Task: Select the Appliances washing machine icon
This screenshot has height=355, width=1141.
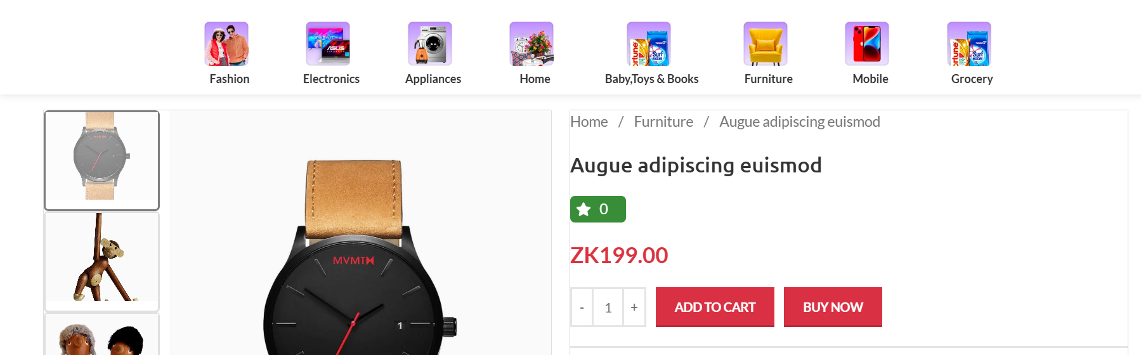Action: tap(430, 44)
